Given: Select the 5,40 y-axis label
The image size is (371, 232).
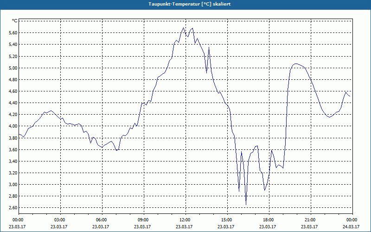Looking at the screenshot, I should [x=13, y=44].
